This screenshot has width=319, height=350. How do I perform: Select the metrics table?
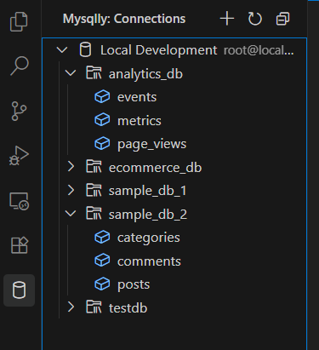(140, 121)
